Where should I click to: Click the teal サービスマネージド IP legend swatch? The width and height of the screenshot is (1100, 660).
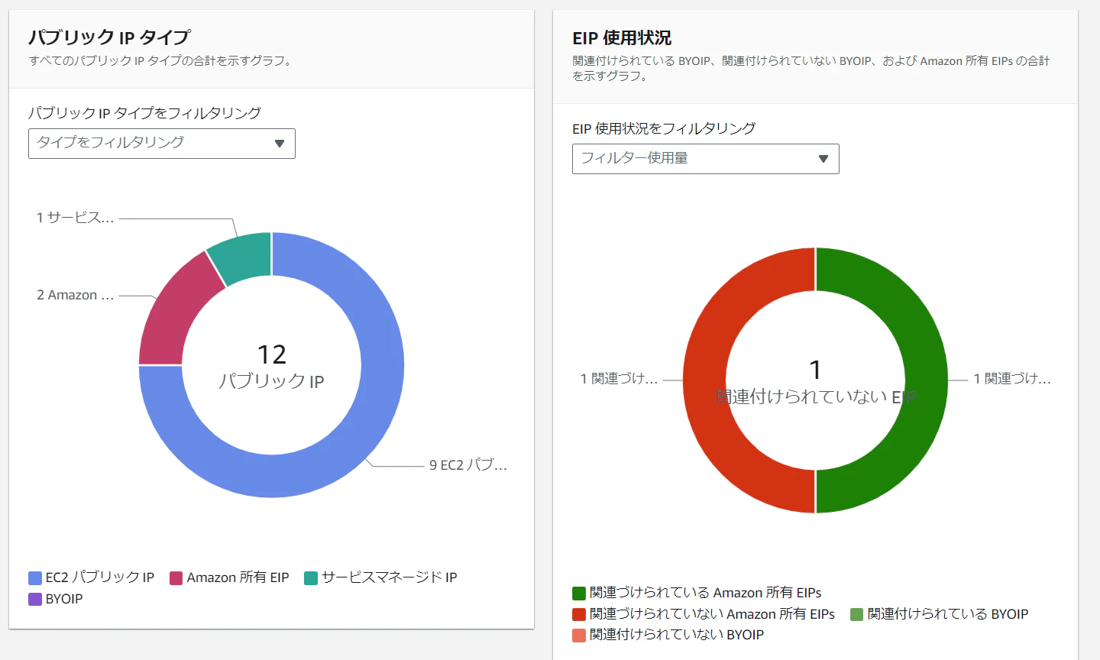tap(311, 578)
